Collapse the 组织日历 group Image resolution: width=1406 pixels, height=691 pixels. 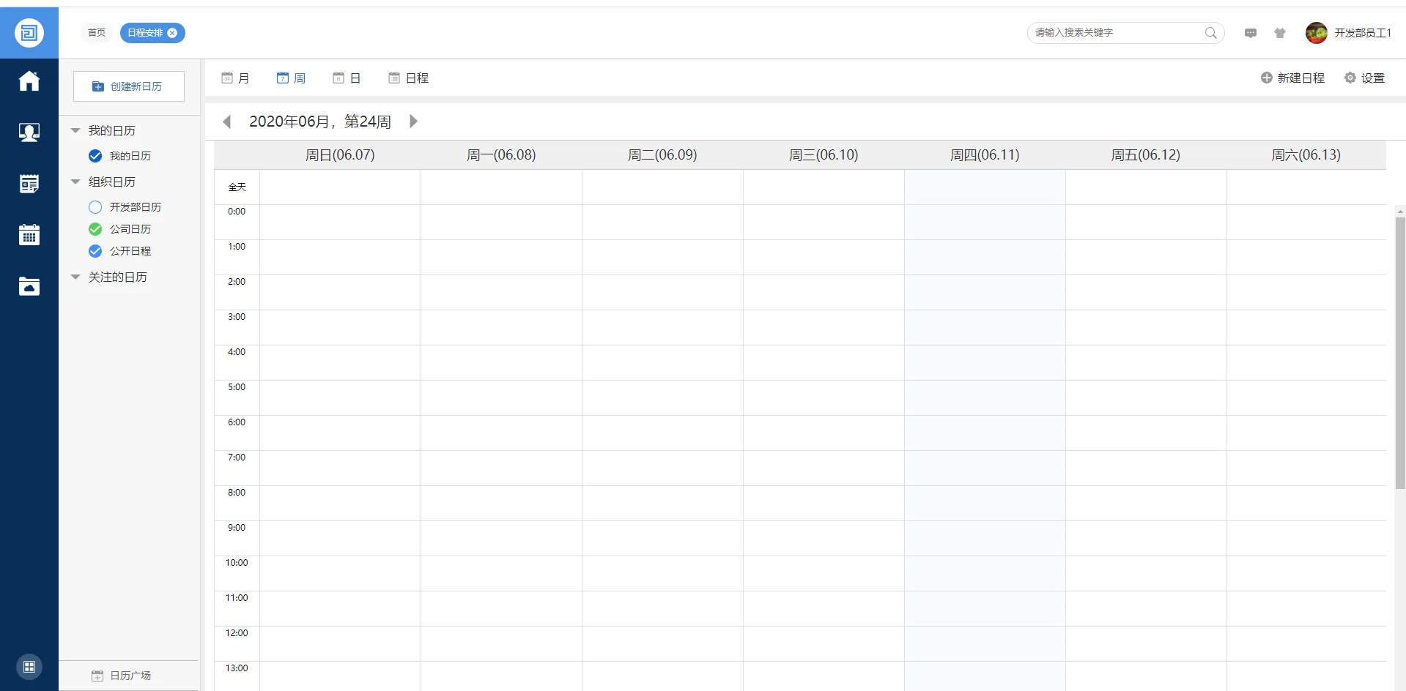click(x=75, y=182)
